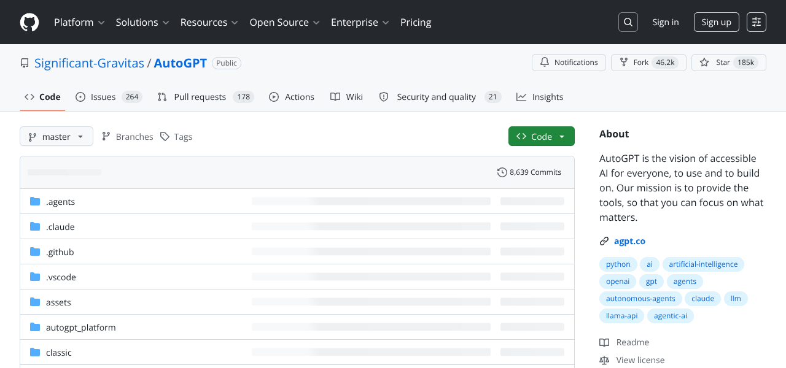This screenshot has height=368, width=786.
Task: Select the gpt topic tag
Action: point(652,282)
